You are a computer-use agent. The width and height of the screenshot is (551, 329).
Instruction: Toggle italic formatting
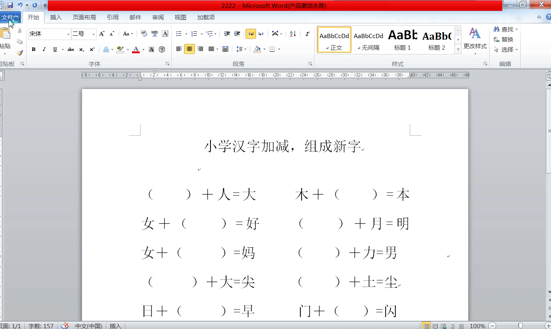[44, 49]
